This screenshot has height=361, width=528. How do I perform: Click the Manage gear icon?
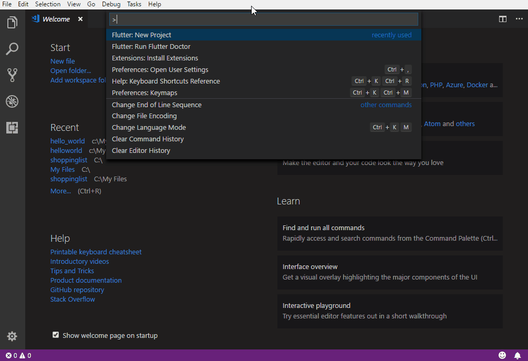[x=12, y=336]
